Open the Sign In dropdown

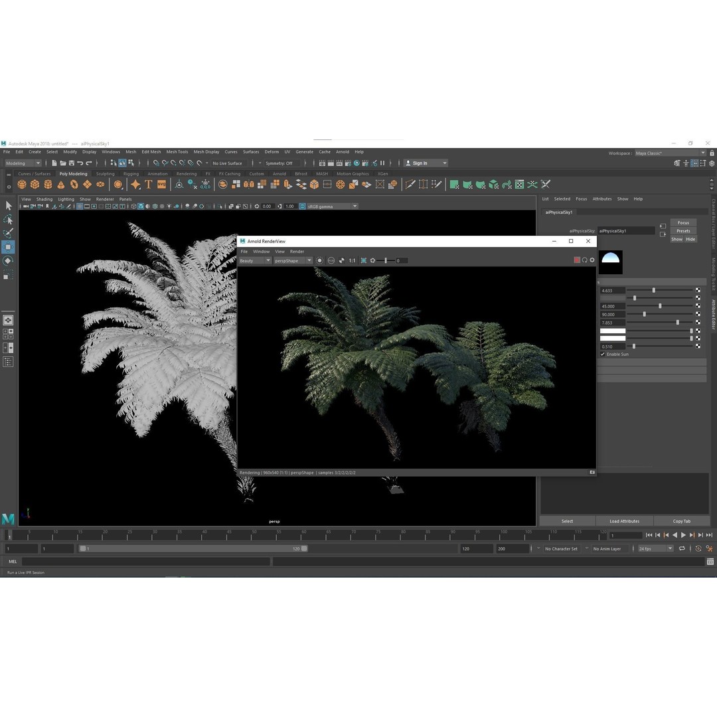[426, 163]
